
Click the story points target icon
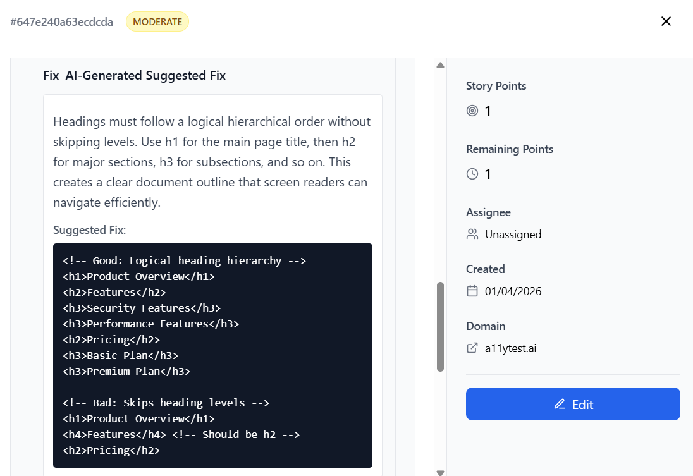472,111
